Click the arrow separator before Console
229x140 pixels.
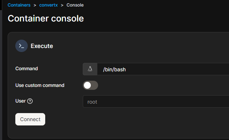pyautogui.click(x=62, y=5)
